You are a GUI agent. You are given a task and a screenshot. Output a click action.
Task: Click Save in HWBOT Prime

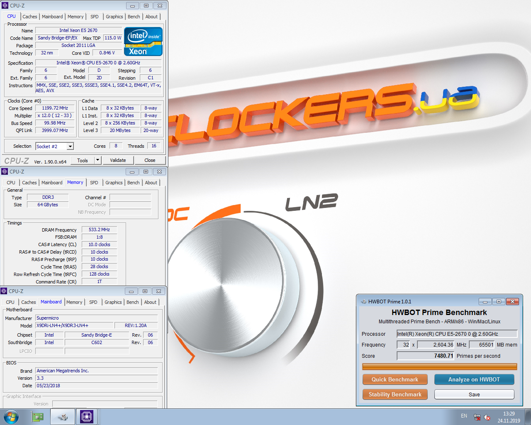pyautogui.click(x=474, y=394)
